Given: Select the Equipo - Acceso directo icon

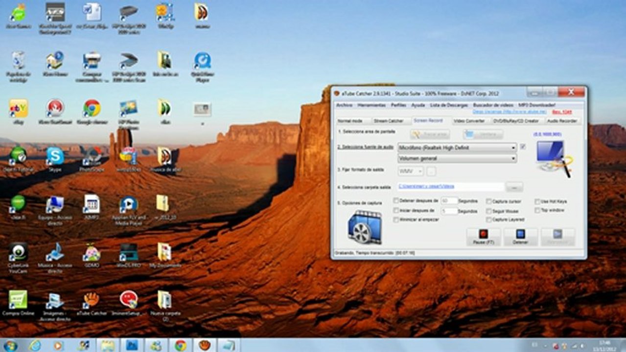Looking at the screenshot, I should 55,210.
